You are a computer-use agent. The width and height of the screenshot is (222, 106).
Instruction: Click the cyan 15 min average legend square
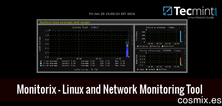pyautogui.click(x=41, y=66)
